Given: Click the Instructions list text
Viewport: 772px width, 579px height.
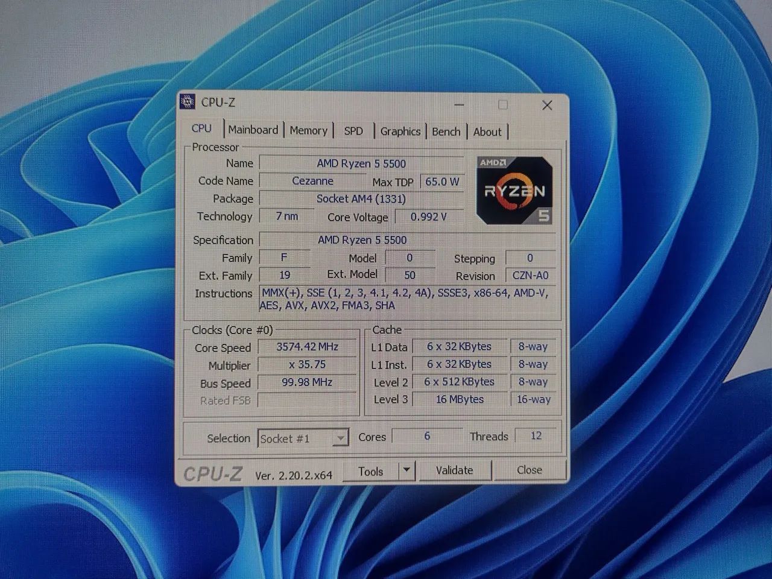Looking at the screenshot, I should click(408, 299).
